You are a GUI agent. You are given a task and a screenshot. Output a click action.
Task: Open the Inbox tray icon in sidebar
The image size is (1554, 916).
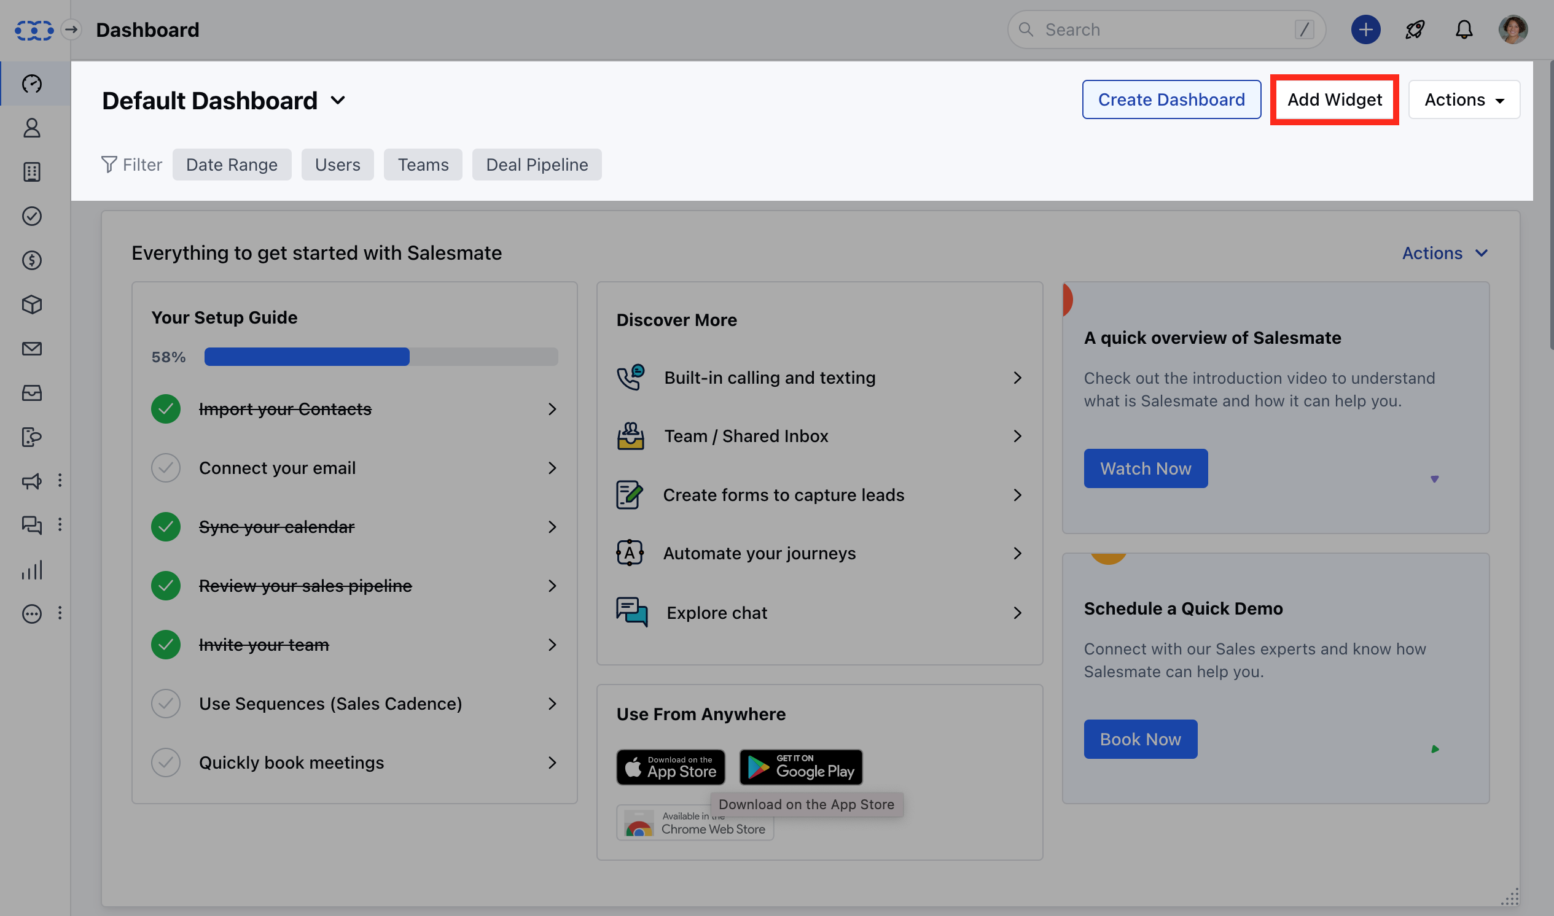click(32, 393)
